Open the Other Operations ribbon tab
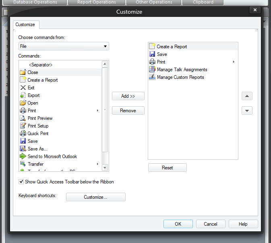Image resolution: width=271 pixels, height=243 pixels. tap(154, 2)
